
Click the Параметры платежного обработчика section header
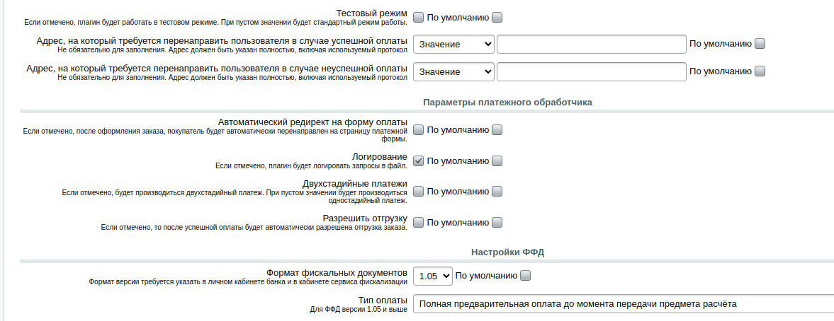507,103
